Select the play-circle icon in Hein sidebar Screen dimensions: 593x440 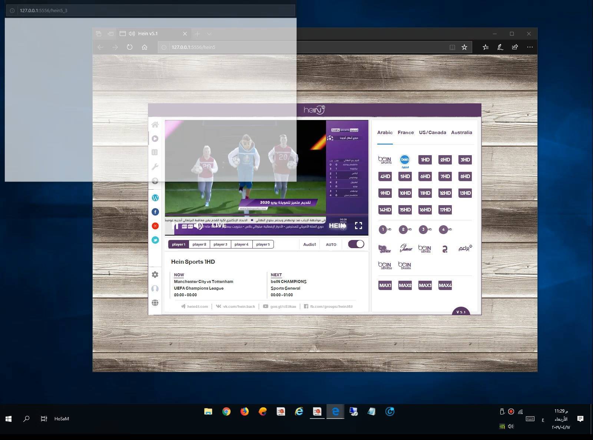(155, 139)
